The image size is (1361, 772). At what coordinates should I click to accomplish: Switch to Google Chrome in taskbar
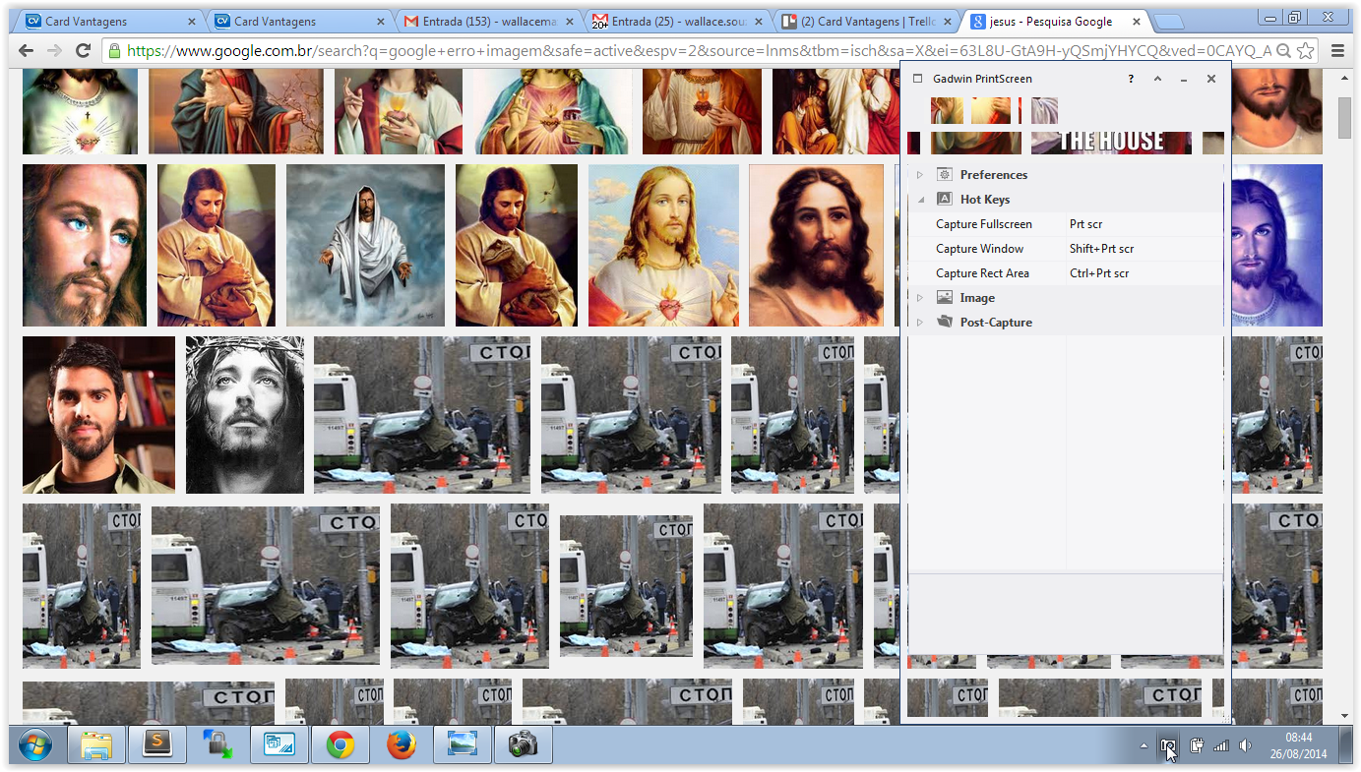340,745
